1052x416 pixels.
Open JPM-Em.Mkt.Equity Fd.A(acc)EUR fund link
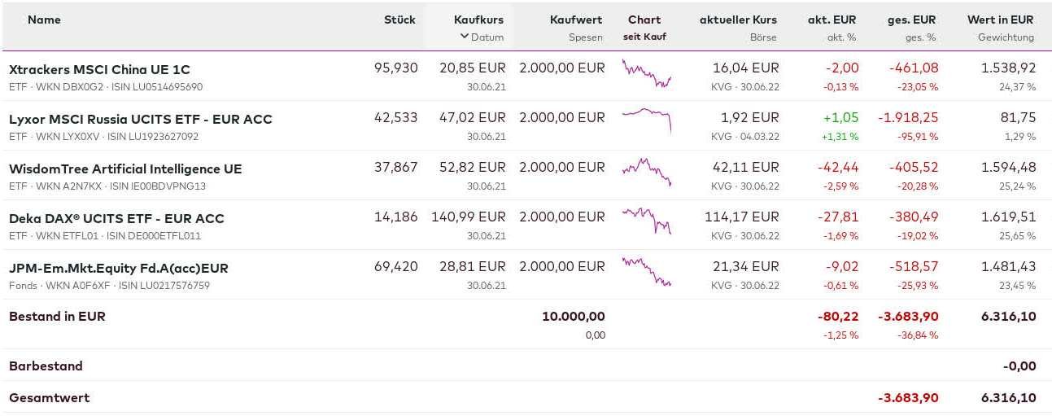click(x=118, y=268)
